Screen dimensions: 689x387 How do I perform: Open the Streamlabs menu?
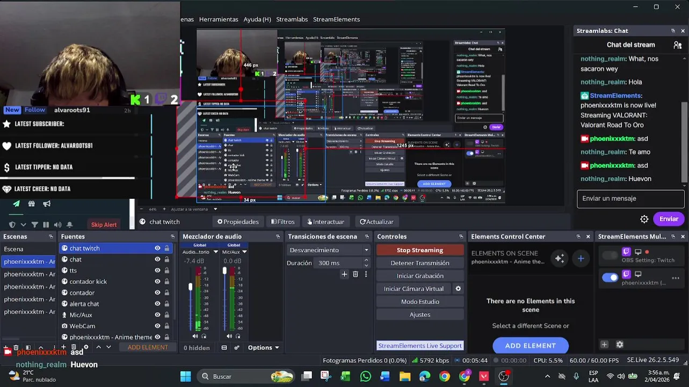click(292, 19)
